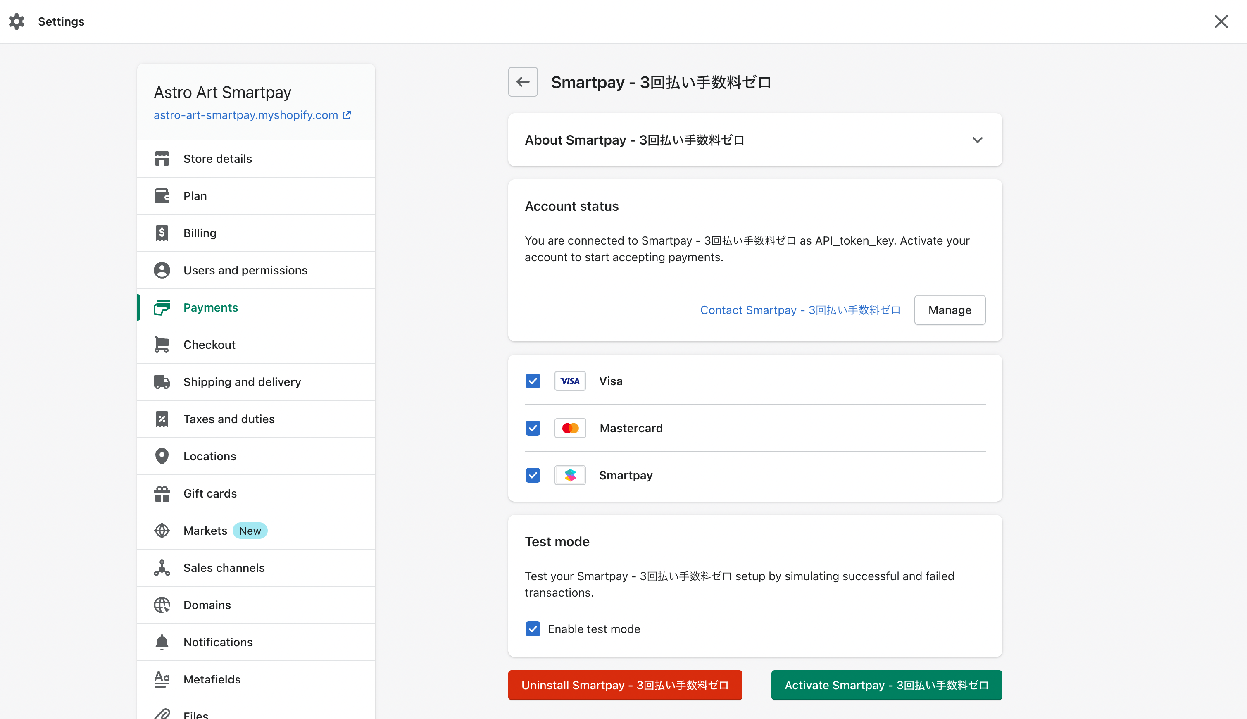Go to Users and permissions
1247x719 pixels.
pyautogui.click(x=245, y=271)
